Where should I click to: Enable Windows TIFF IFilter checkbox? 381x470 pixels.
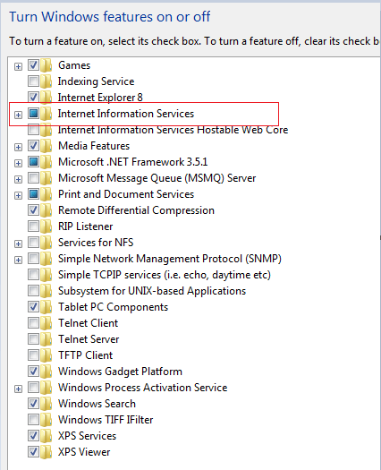tap(33, 420)
